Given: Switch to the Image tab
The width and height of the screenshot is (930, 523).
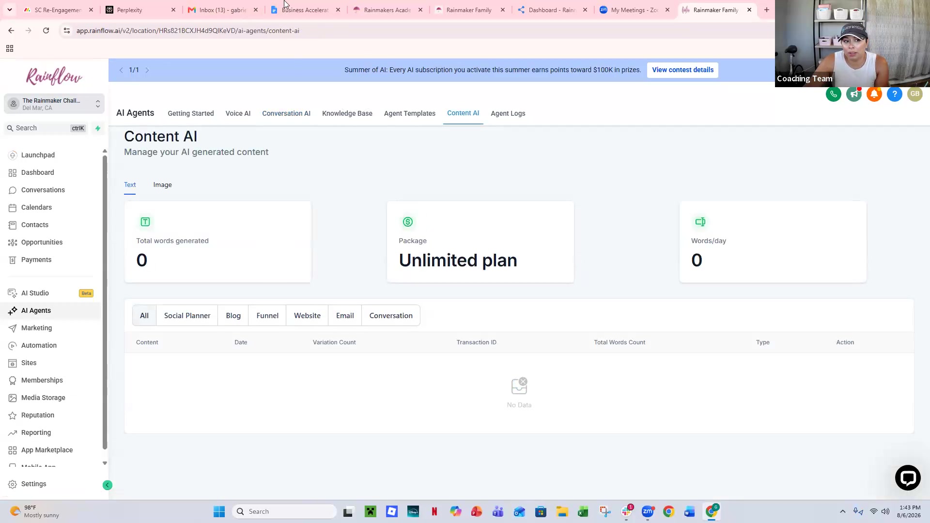Looking at the screenshot, I should click(x=162, y=185).
